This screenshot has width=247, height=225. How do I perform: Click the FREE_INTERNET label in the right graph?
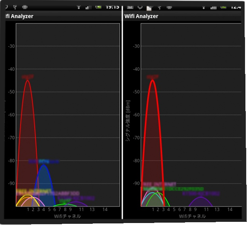[x=154, y=184]
